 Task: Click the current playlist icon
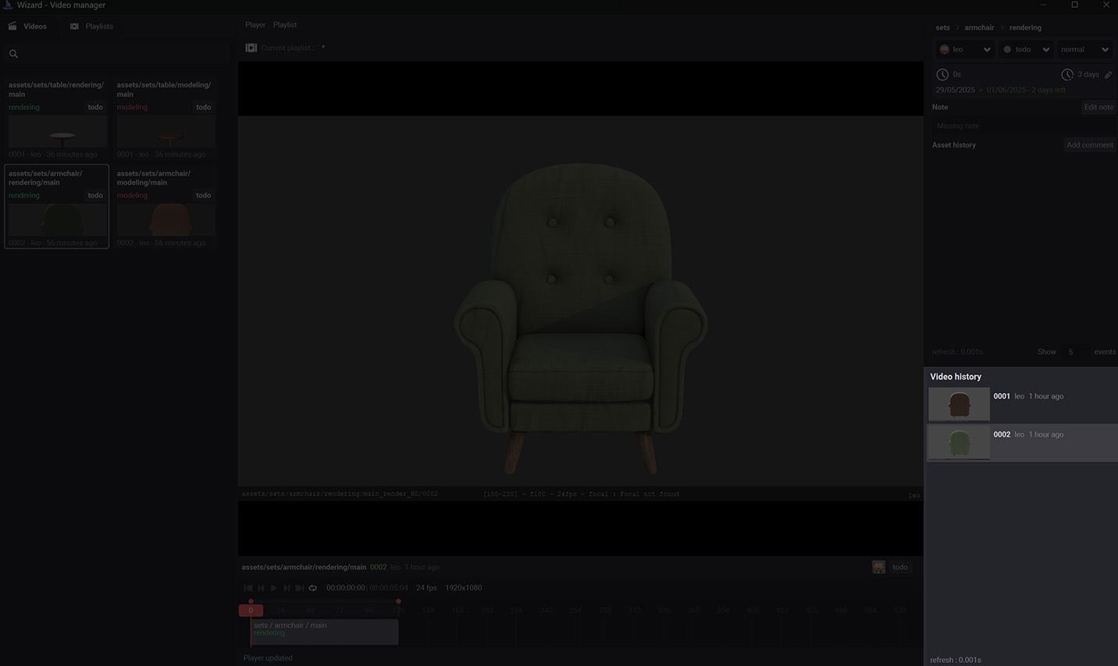pos(251,48)
